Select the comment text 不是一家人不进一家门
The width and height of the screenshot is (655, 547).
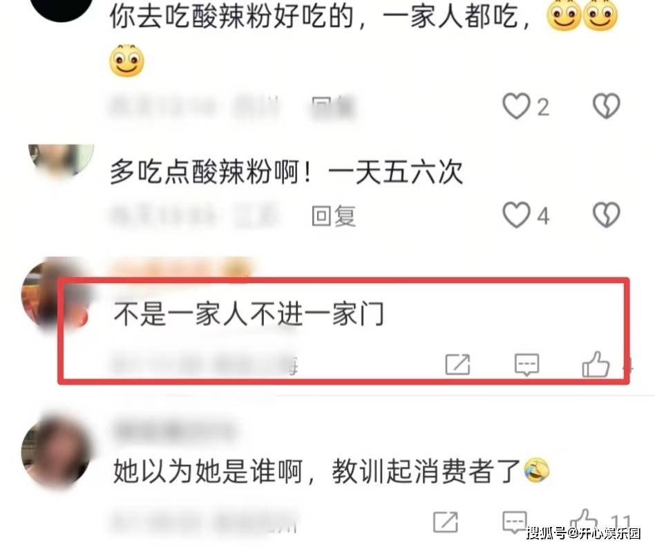click(x=249, y=314)
